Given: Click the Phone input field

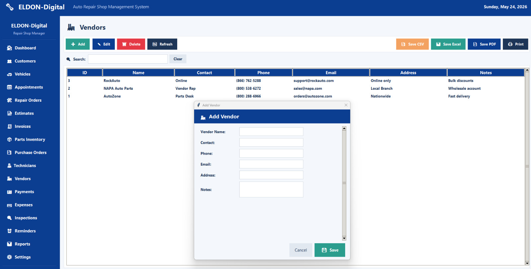Looking at the screenshot, I should (271, 153).
